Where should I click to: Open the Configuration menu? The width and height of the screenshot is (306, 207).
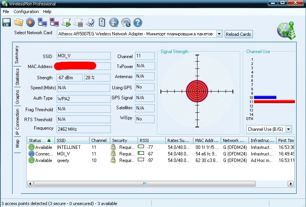(x=26, y=12)
